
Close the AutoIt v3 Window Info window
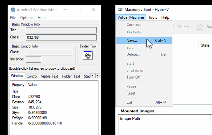pyautogui.click(x=94, y=10)
